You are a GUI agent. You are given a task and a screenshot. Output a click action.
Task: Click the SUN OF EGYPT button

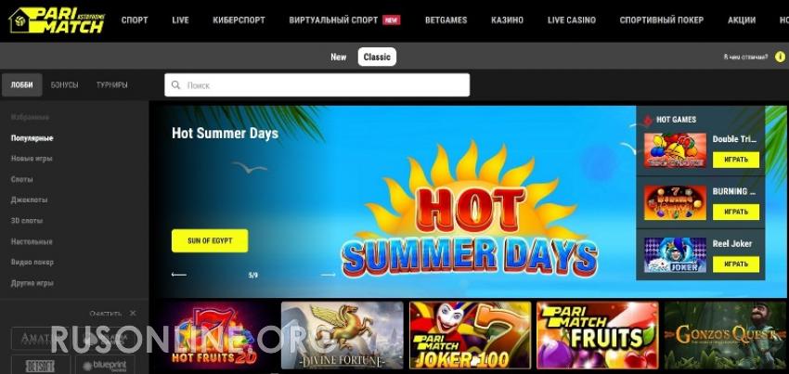click(x=210, y=240)
